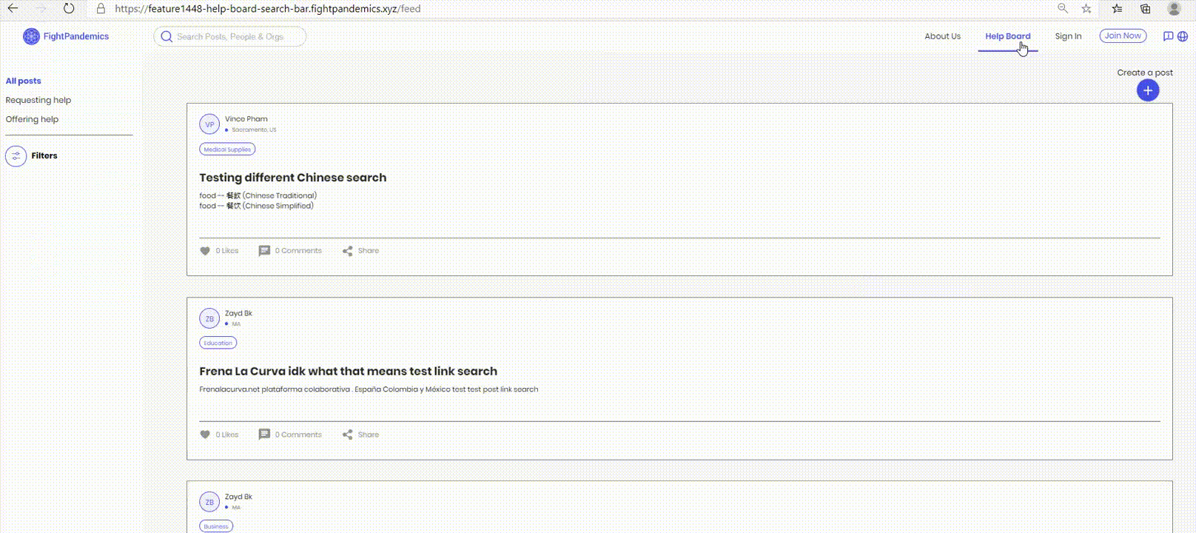Click the feedback icon in the header

1168,36
